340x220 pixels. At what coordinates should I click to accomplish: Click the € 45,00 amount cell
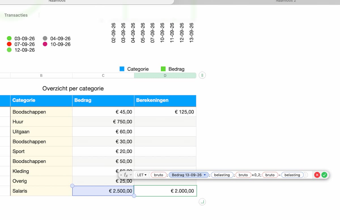[x=103, y=112]
